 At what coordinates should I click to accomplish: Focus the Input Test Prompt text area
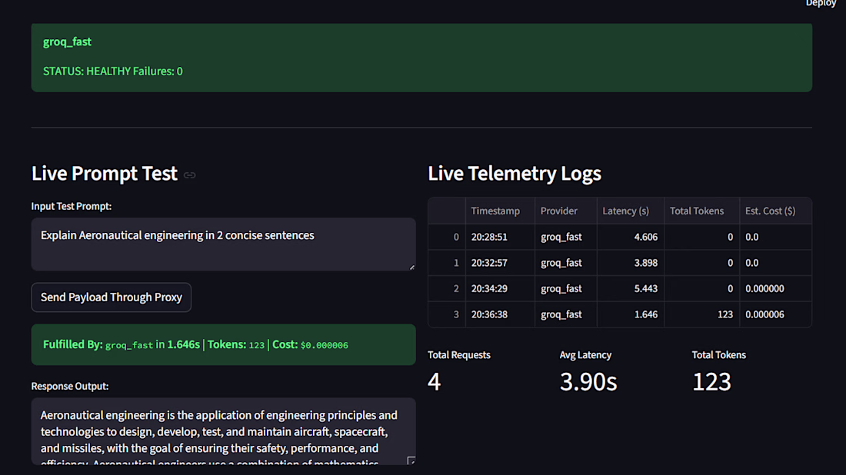(223, 244)
